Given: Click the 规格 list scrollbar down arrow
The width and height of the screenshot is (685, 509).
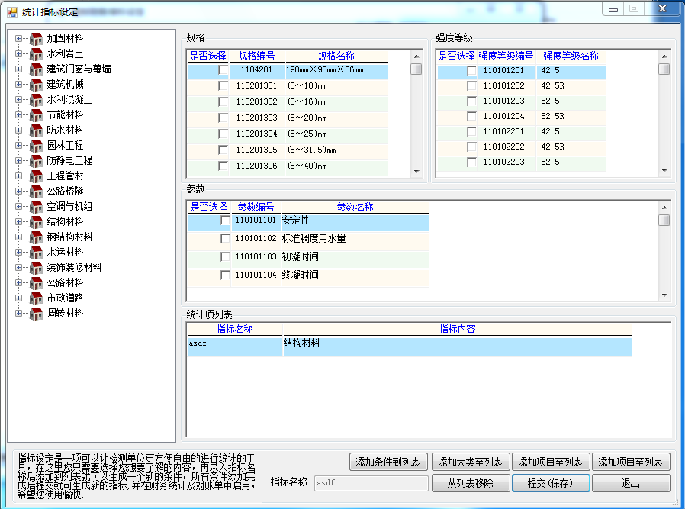Looking at the screenshot, I should pyautogui.click(x=416, y=172).
